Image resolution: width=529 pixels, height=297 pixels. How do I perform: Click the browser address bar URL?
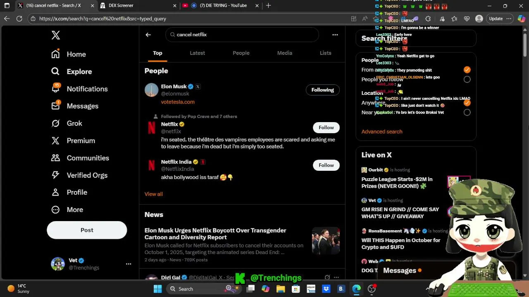pos(102,19)
